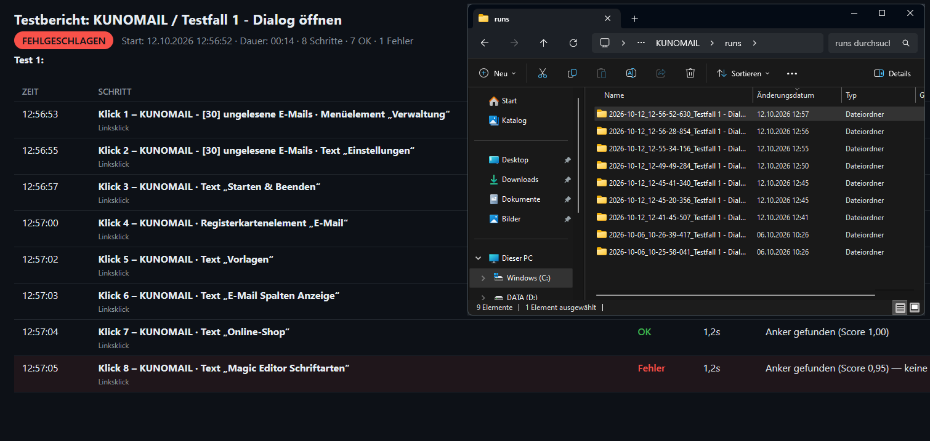Expand DATA (D:) drive node
The height and width of the screenshot is (441, 930).
click(x=483, y=298)
